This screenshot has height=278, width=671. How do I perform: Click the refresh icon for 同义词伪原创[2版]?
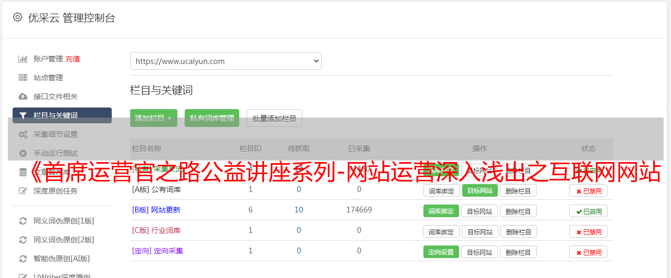pyautogui.click(x=23, y=240)
